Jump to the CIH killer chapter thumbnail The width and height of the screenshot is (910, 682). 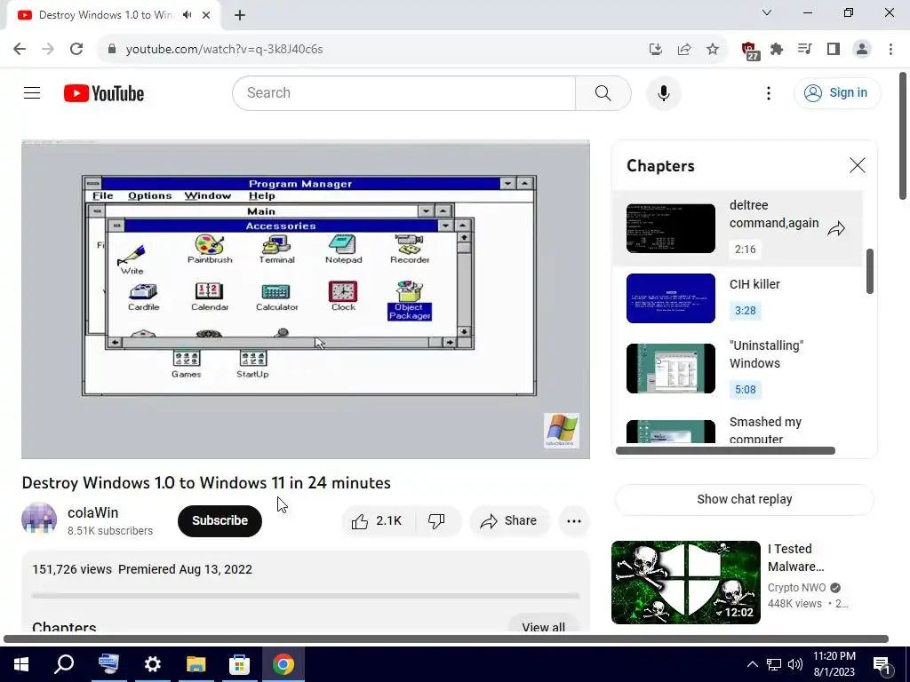tap(670, 298)
